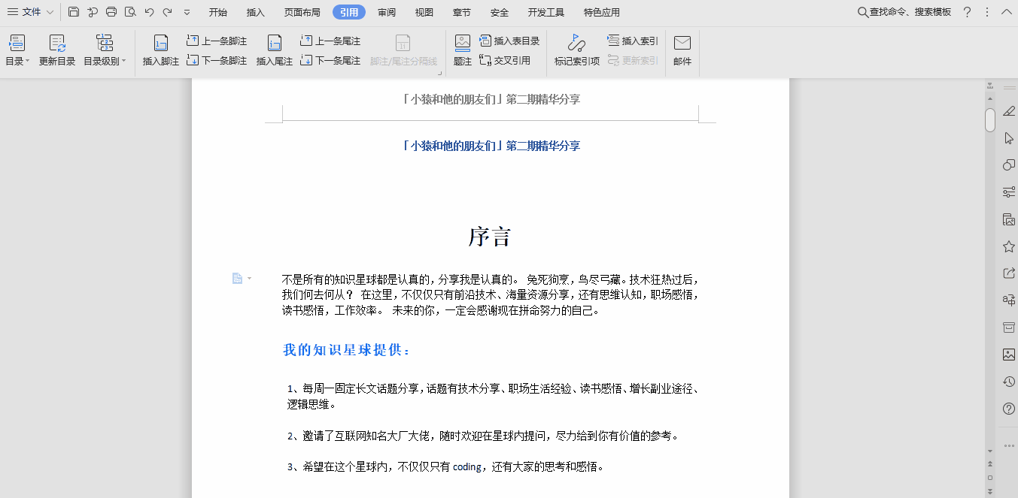The height and width of the screenshot is (498, 1018).
Task: Click the selection cursor icon in sidebar
Action: point(1009,138)
